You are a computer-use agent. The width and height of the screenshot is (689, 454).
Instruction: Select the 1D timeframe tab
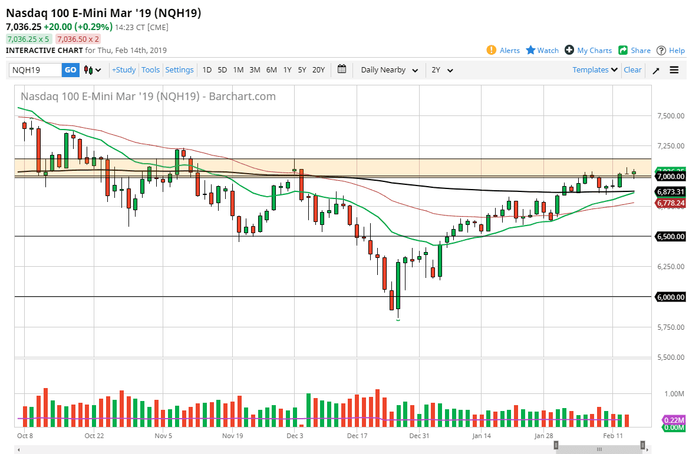click(207, 69)
